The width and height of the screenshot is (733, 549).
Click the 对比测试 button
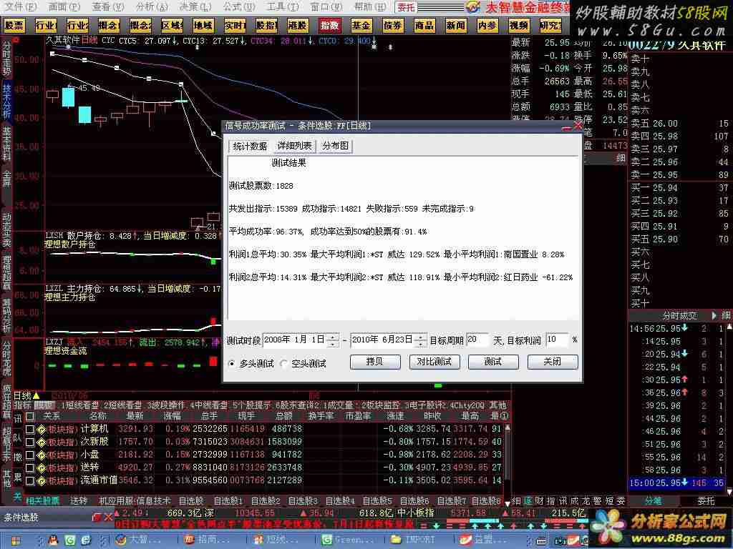tap(435, 362)
